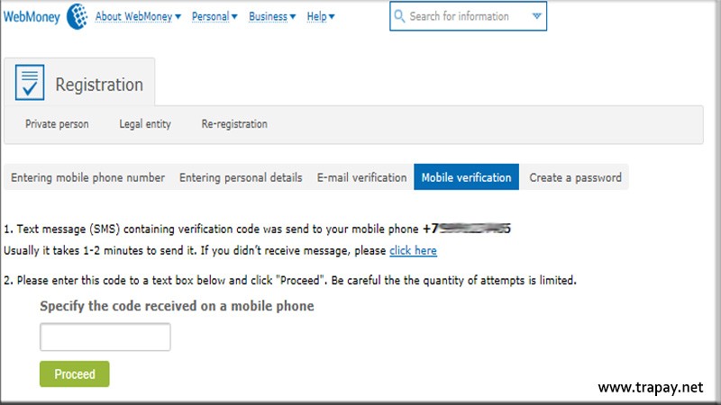
Task: Go to Entering mobile phone number step
Action: pos(87,177)
